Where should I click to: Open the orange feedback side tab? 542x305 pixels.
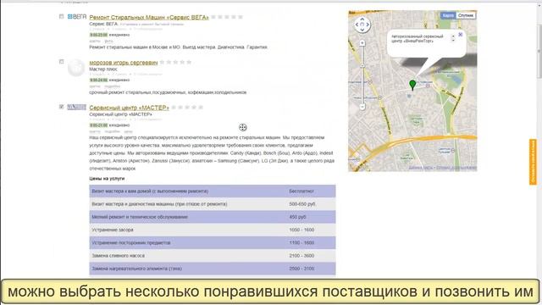533,162
